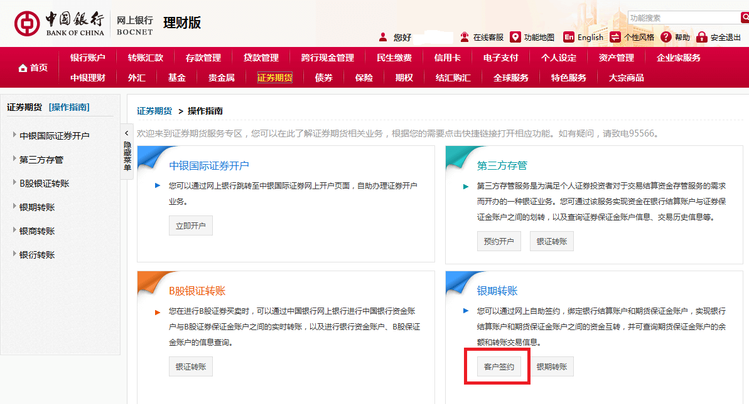
Task: Click the 银期转账 card title
Action: [497, 291]
